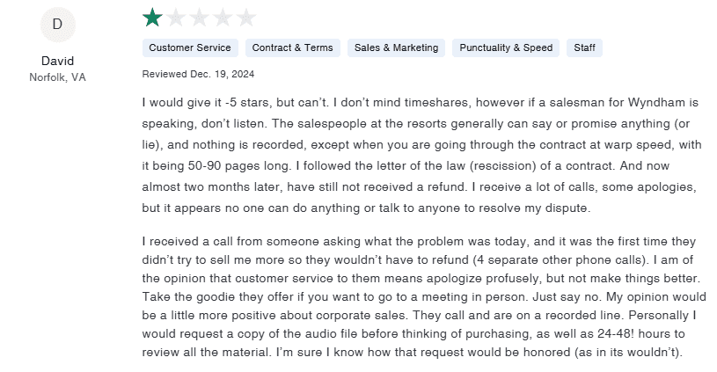Open reviewer David's profile name
This screenshot has height=372, width=717.
57,61
